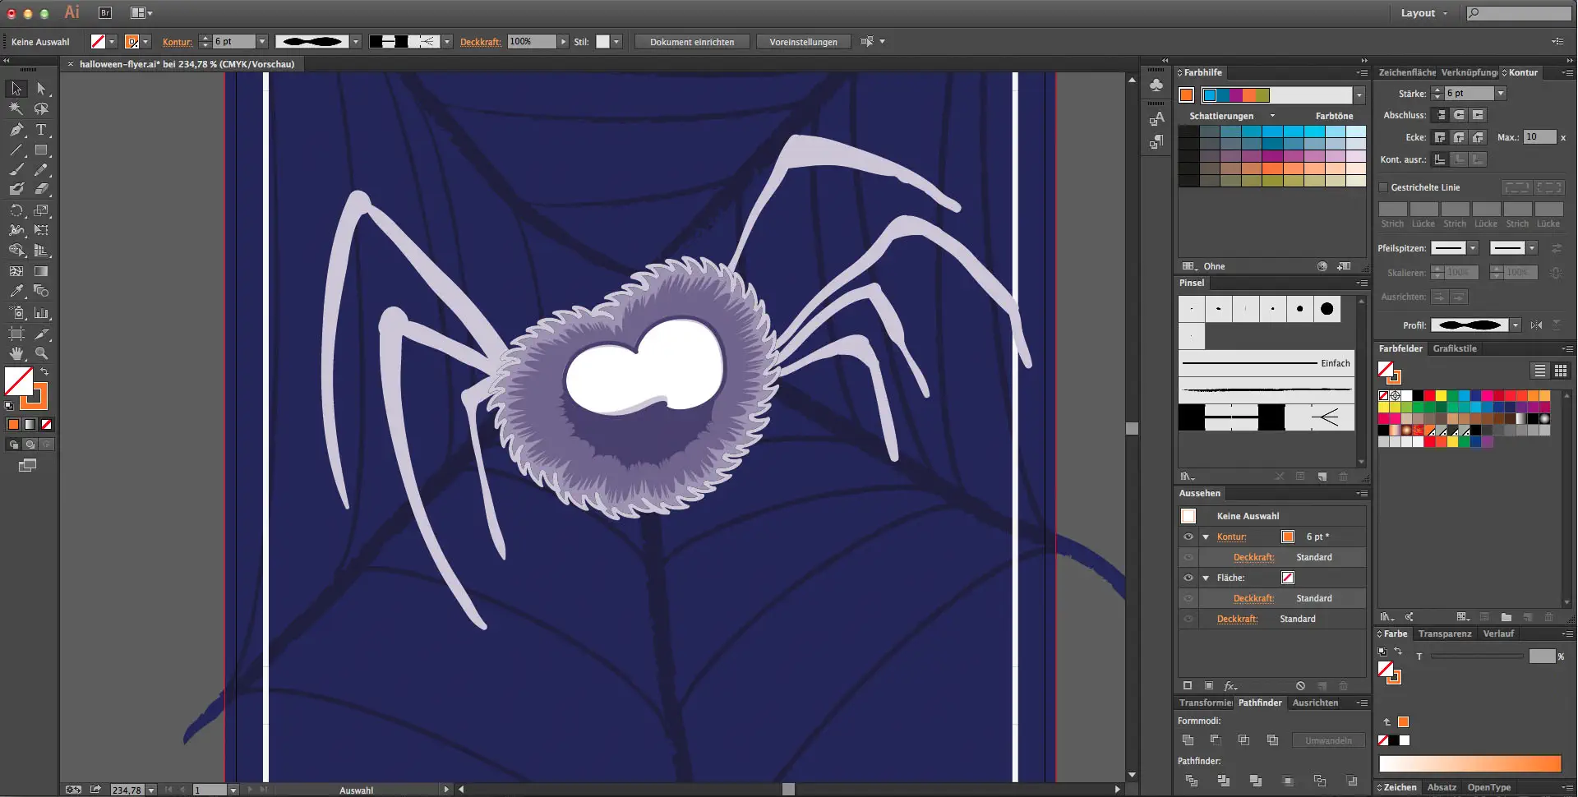
Task: Enable the Gestrichelte Linie checkbox
Action: [1383, 187]
